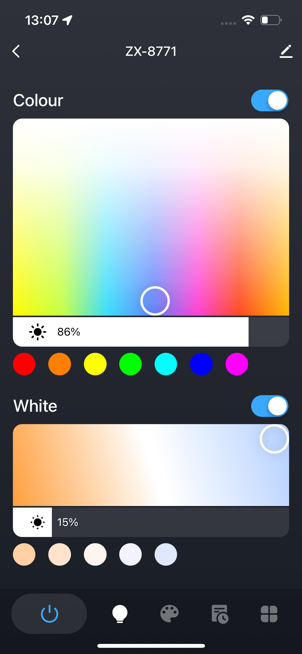Toggle the White switch off

point(269,406)
